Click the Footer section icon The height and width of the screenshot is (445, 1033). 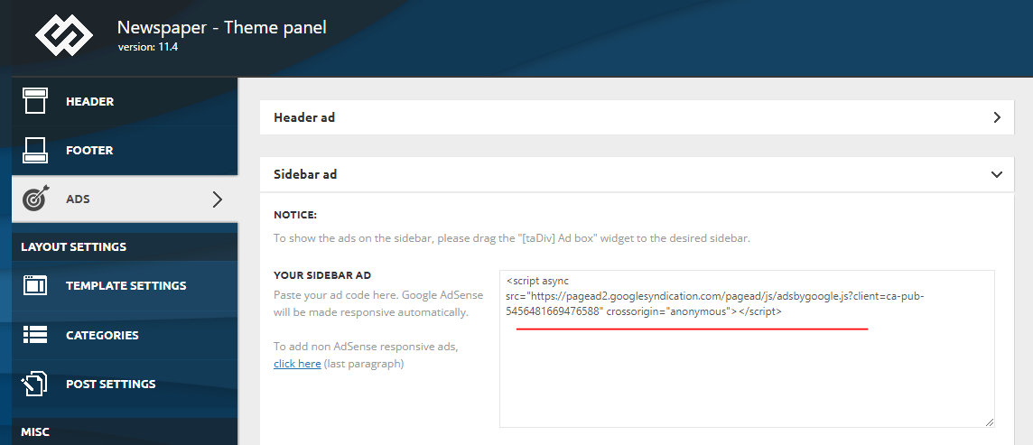click(x=35, y=150)
